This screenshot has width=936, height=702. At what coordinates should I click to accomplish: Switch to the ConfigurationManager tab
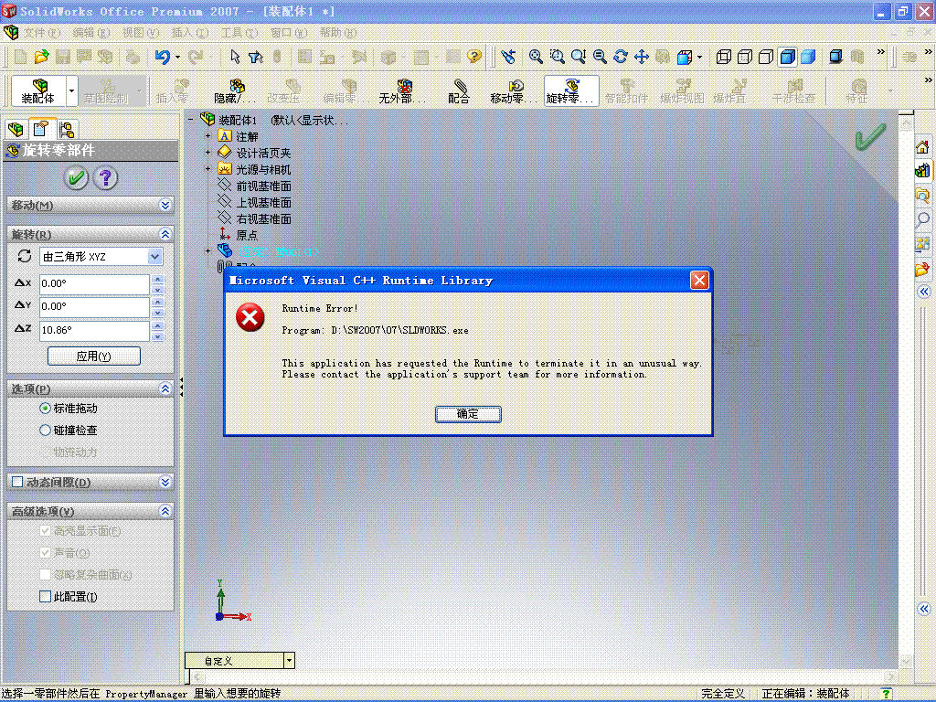point(67,130)
